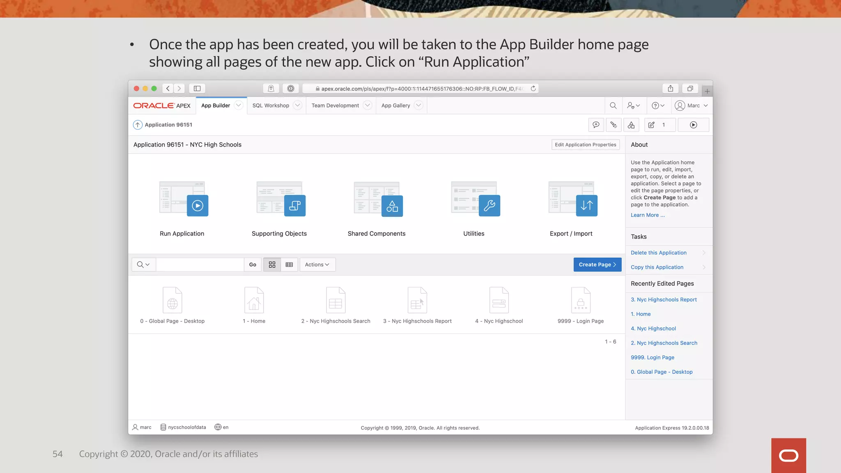Click the en language indicator in footer
This screenshot has height=473, width=841.
point(221,427)
